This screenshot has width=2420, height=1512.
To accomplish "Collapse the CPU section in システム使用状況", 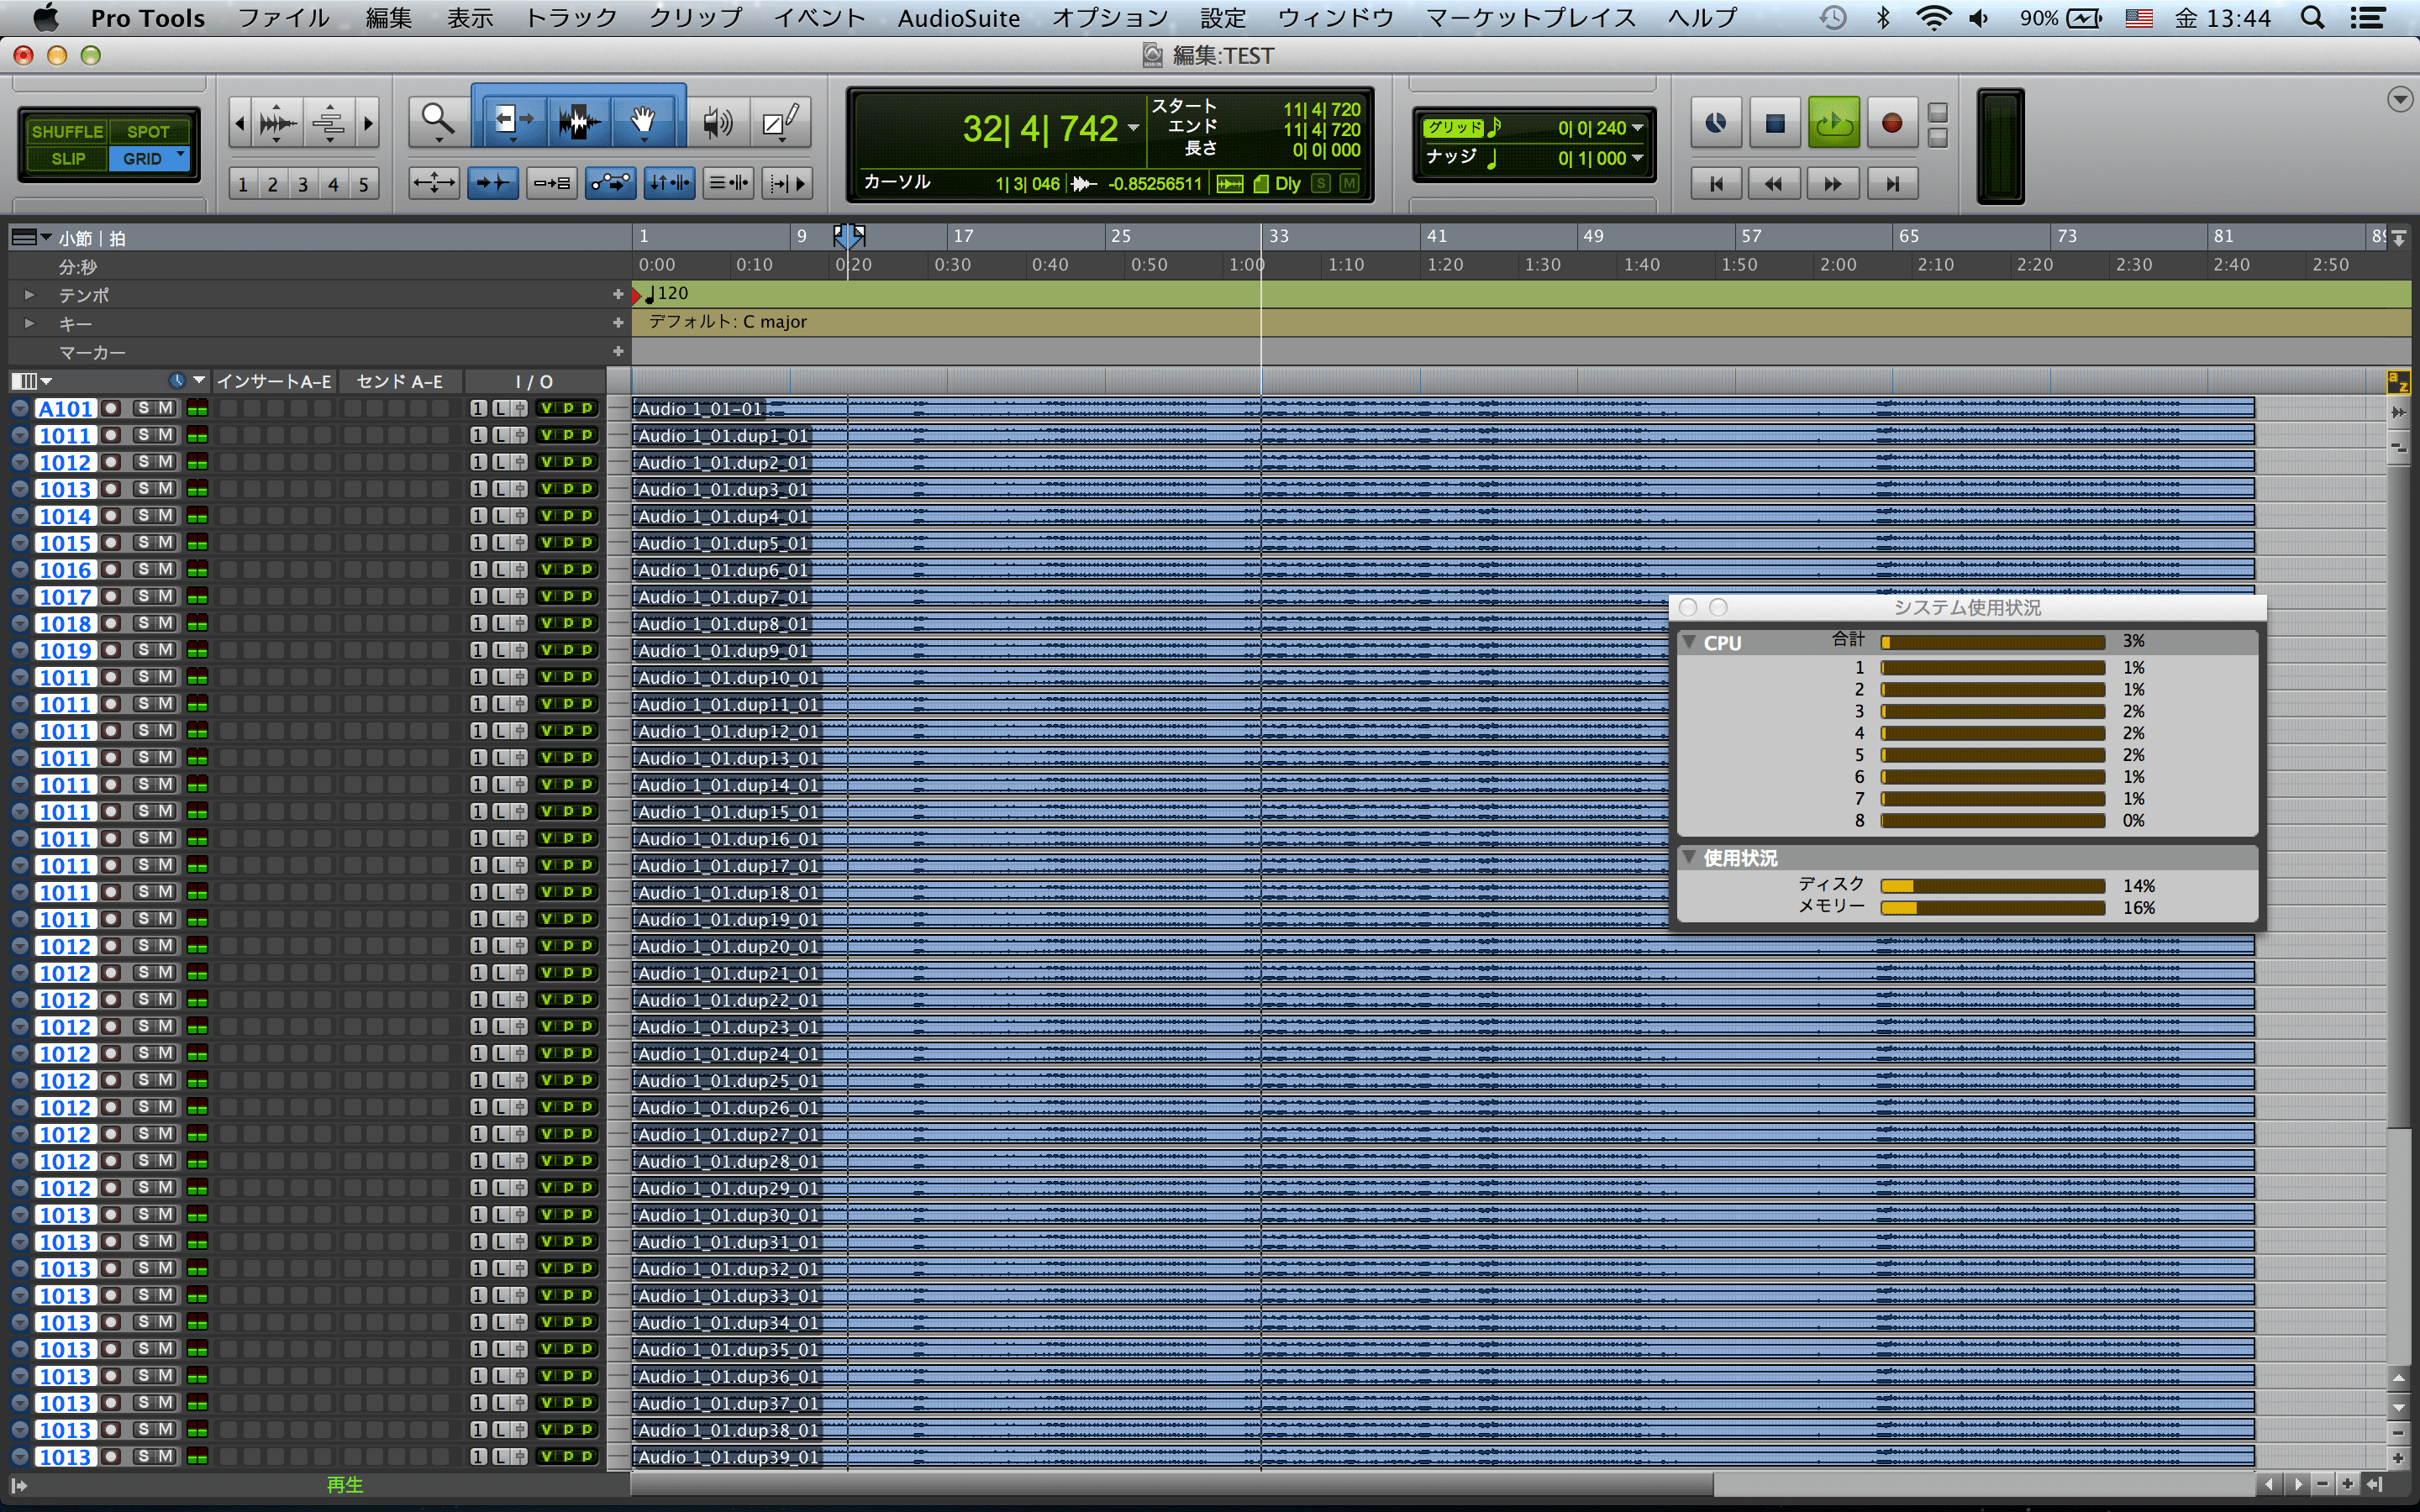I will [1689, 642].
